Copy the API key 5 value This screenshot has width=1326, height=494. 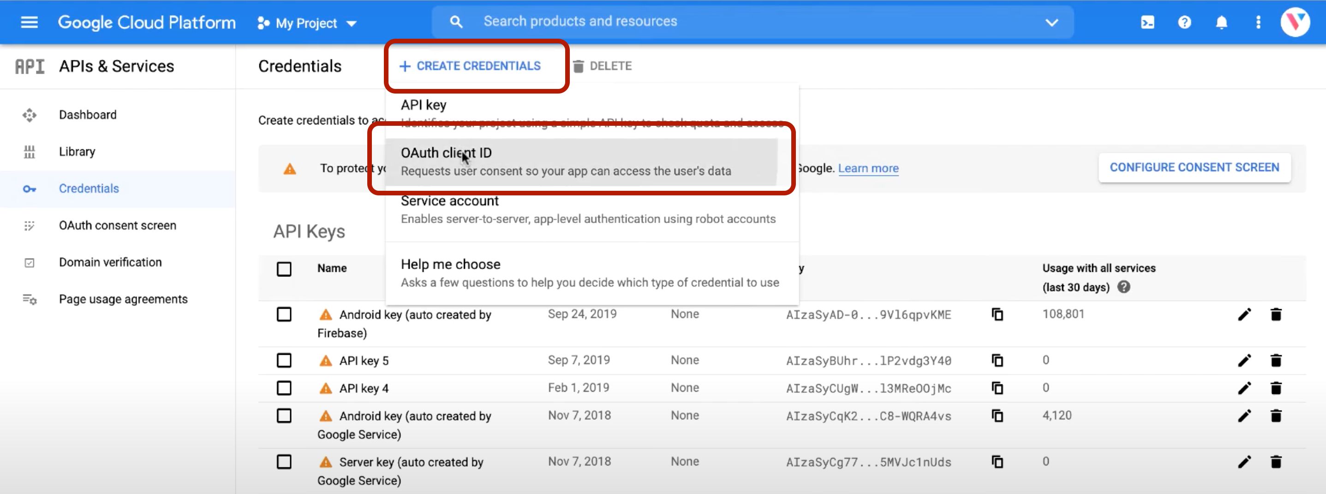(997, 360)
